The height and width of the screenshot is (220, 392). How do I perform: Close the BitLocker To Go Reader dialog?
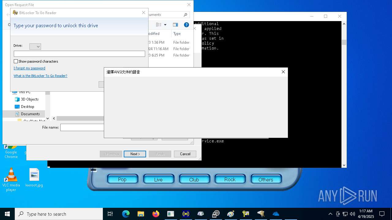click(x=144, y=13)
